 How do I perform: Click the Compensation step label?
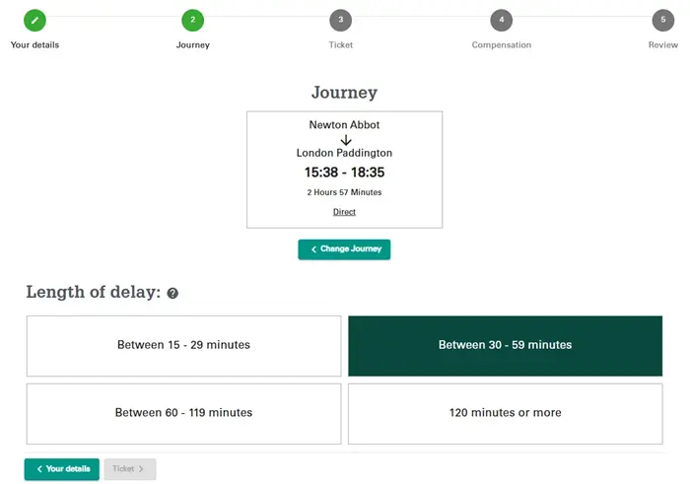coord(501,45)
